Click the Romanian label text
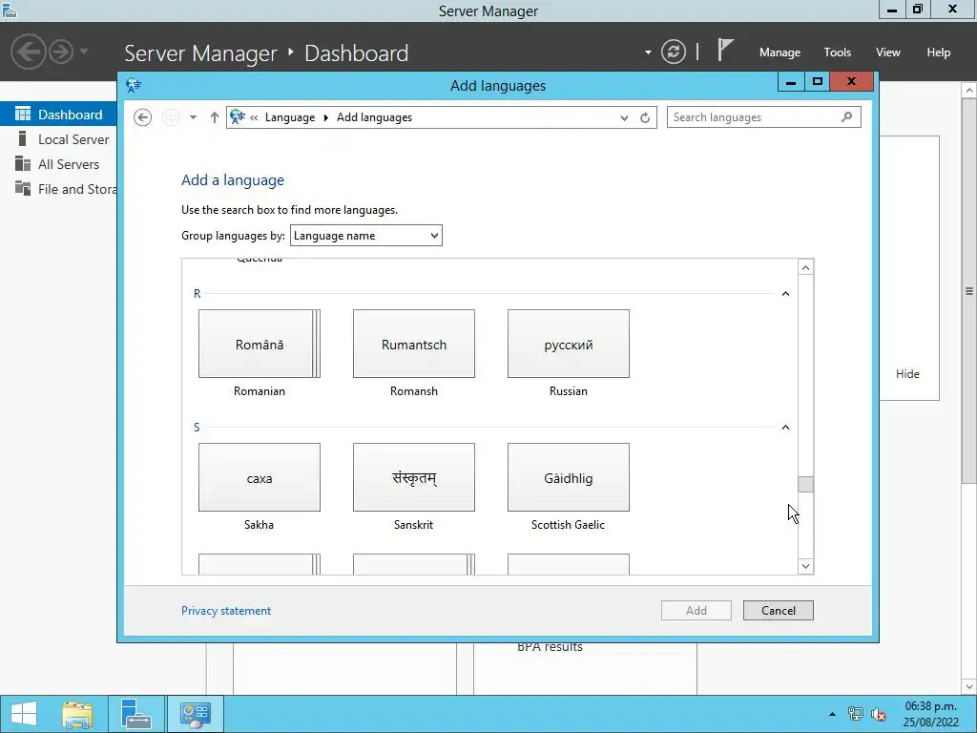The image size is (977, 733). 260,390
